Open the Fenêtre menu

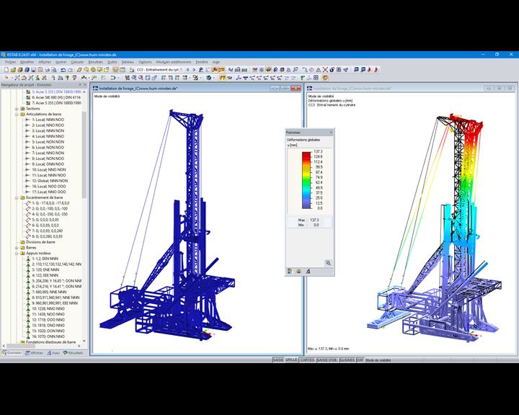(202, 62)
